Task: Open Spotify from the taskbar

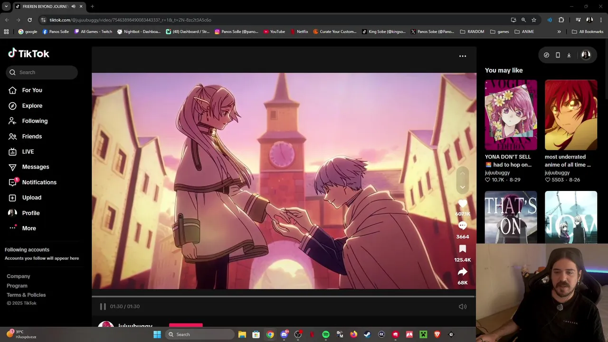Action: click(x=326, y=334)
